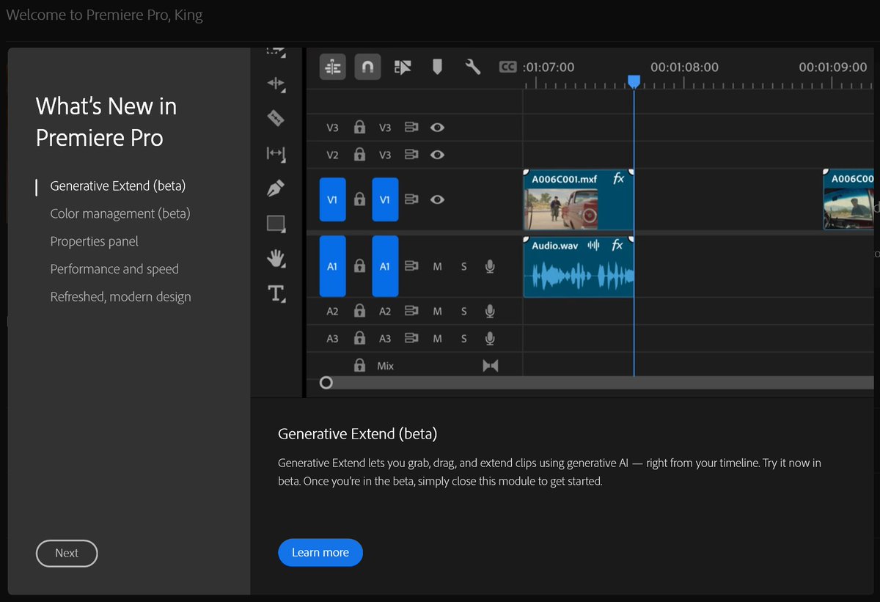This screenshot has width=880, height=602.
Task: Select the Hand tool
Action: point(276,258)
